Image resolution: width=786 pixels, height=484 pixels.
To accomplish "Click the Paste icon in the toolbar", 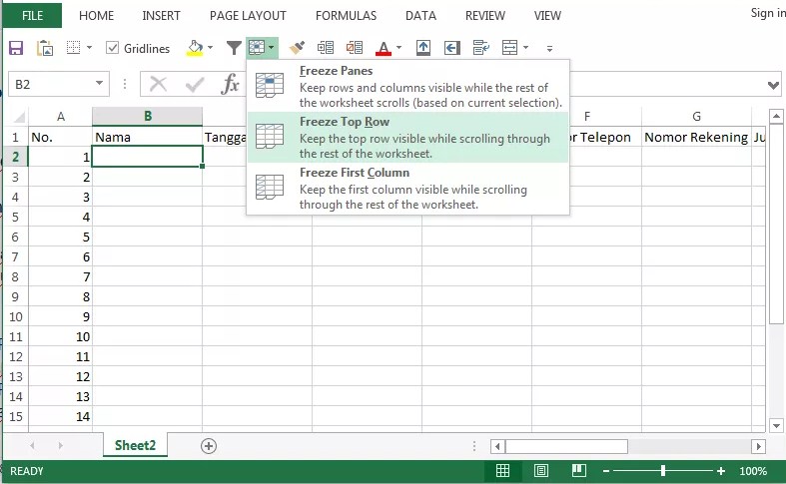I will (45, 48).
